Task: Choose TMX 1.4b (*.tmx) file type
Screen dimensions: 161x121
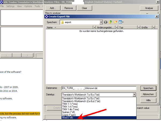Action: (x=99, y=109)
